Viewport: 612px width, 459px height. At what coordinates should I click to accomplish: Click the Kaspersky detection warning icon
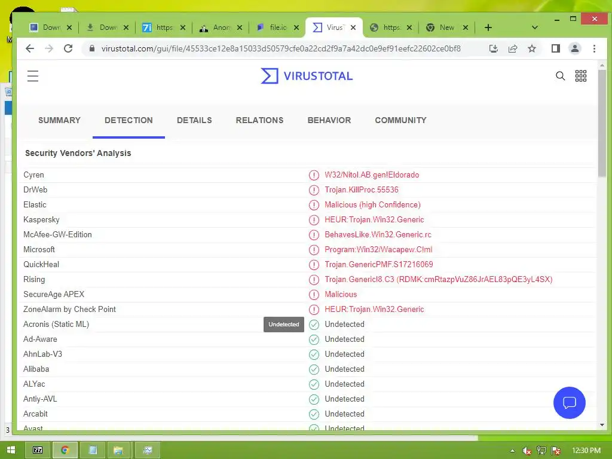(x=314, y=220)
